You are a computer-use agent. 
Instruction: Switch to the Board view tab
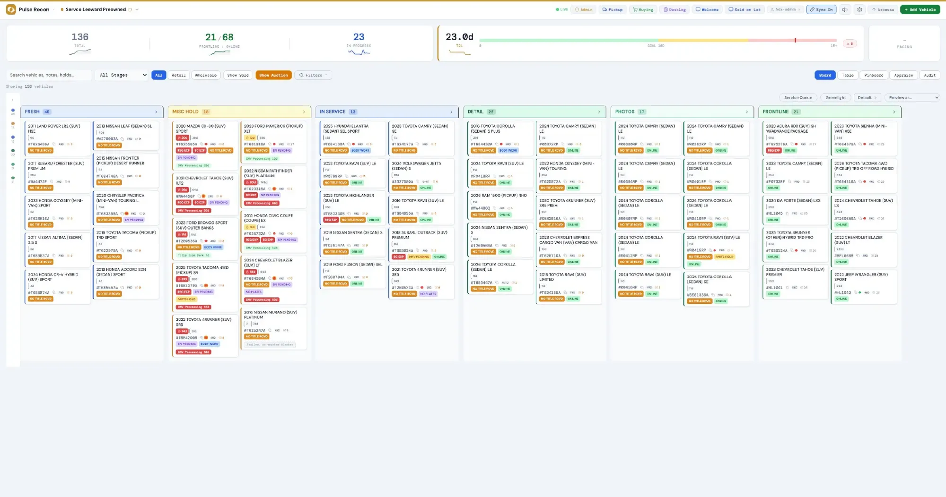tap(825, 75)
